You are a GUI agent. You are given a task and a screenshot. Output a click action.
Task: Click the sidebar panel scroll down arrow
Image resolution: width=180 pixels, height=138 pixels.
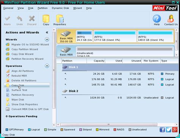pyautogui.click(x=54, y=125)
